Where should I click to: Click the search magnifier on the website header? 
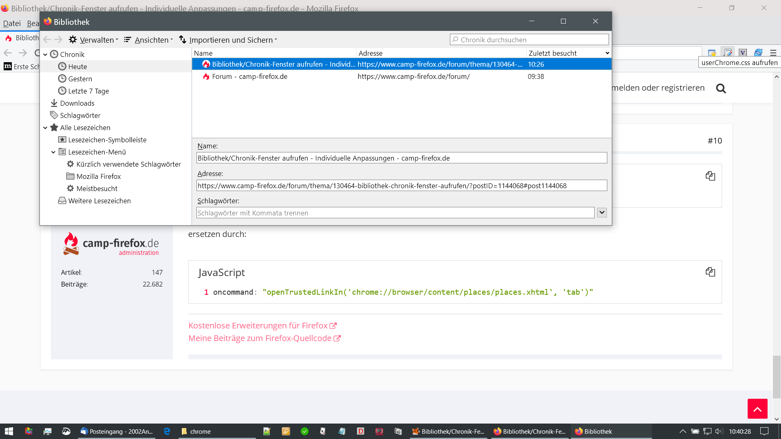(x=721, y=88)
